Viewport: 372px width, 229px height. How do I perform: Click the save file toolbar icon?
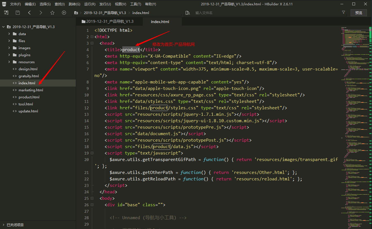(18, 13)
